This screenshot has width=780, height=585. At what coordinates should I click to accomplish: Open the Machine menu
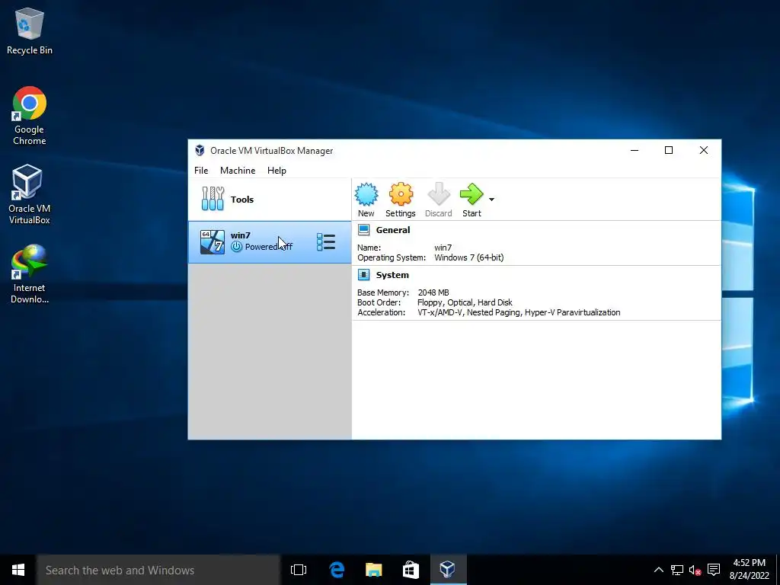point(238,170)
